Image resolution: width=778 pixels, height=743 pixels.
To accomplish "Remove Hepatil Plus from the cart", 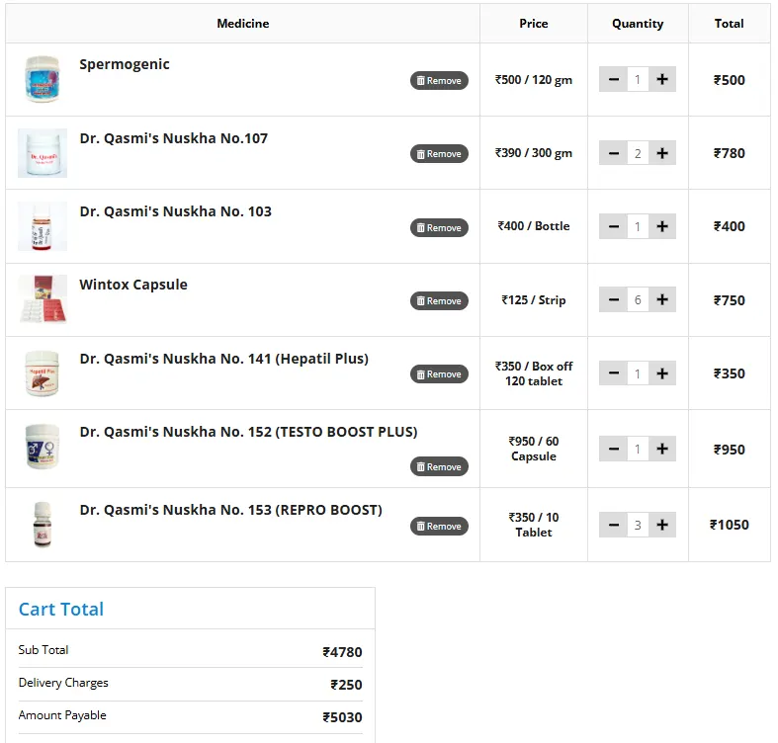I will [x=439, y=374].
